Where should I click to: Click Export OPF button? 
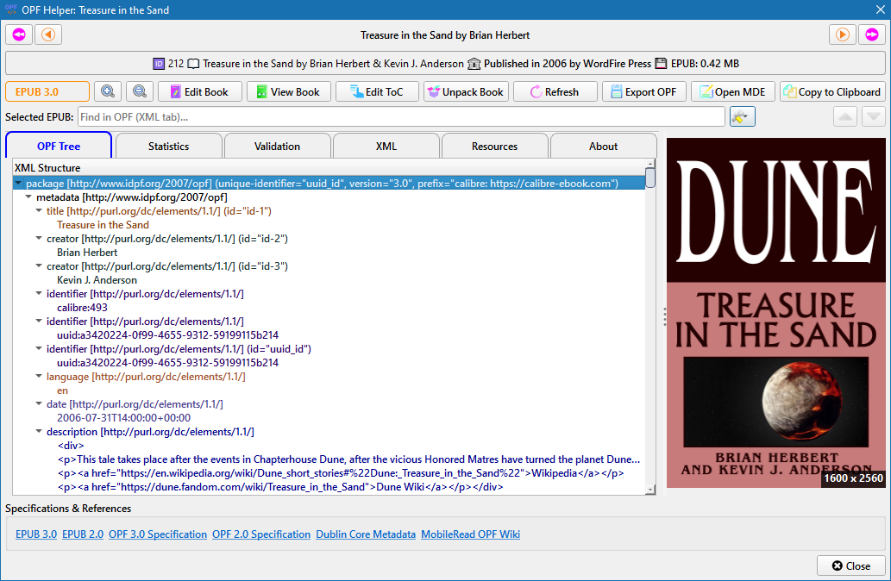tap(643, 91)
